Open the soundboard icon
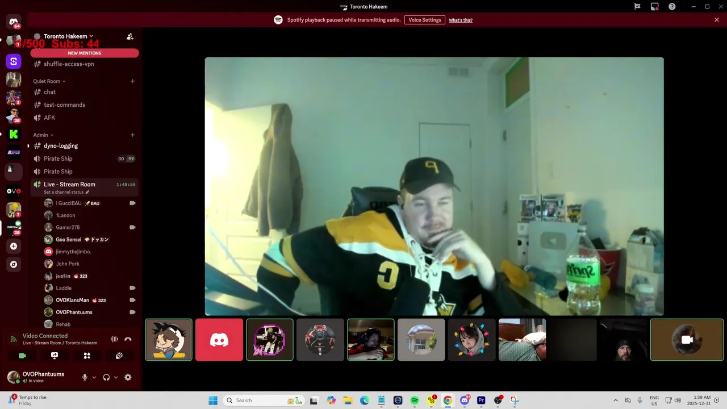The height and width of the screenshot is (409, 727). pos(119,356)
